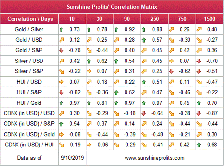Select the 10 days column header

(x=71, y=19)
